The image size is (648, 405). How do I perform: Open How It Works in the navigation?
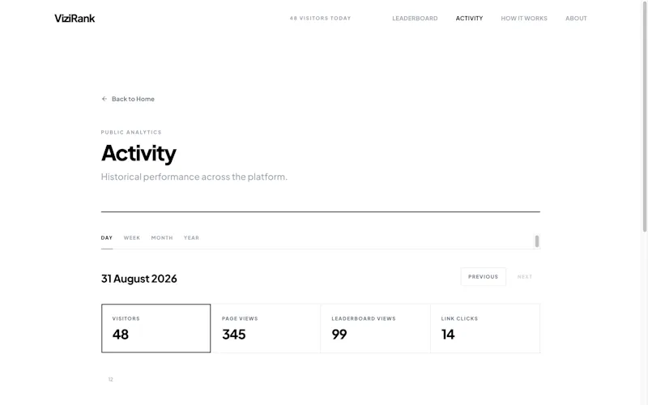point(524,18)
